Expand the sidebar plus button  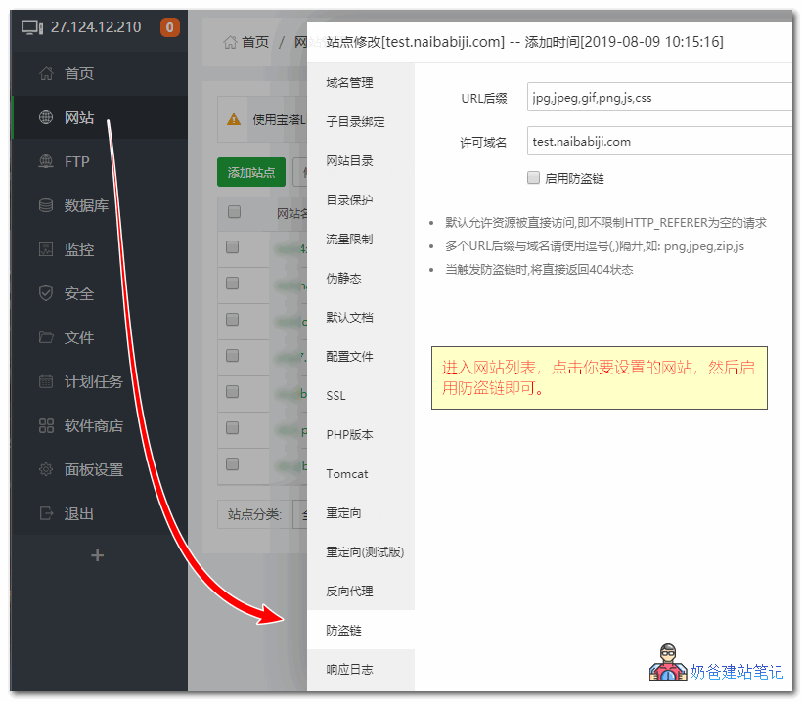pos(97,554)
